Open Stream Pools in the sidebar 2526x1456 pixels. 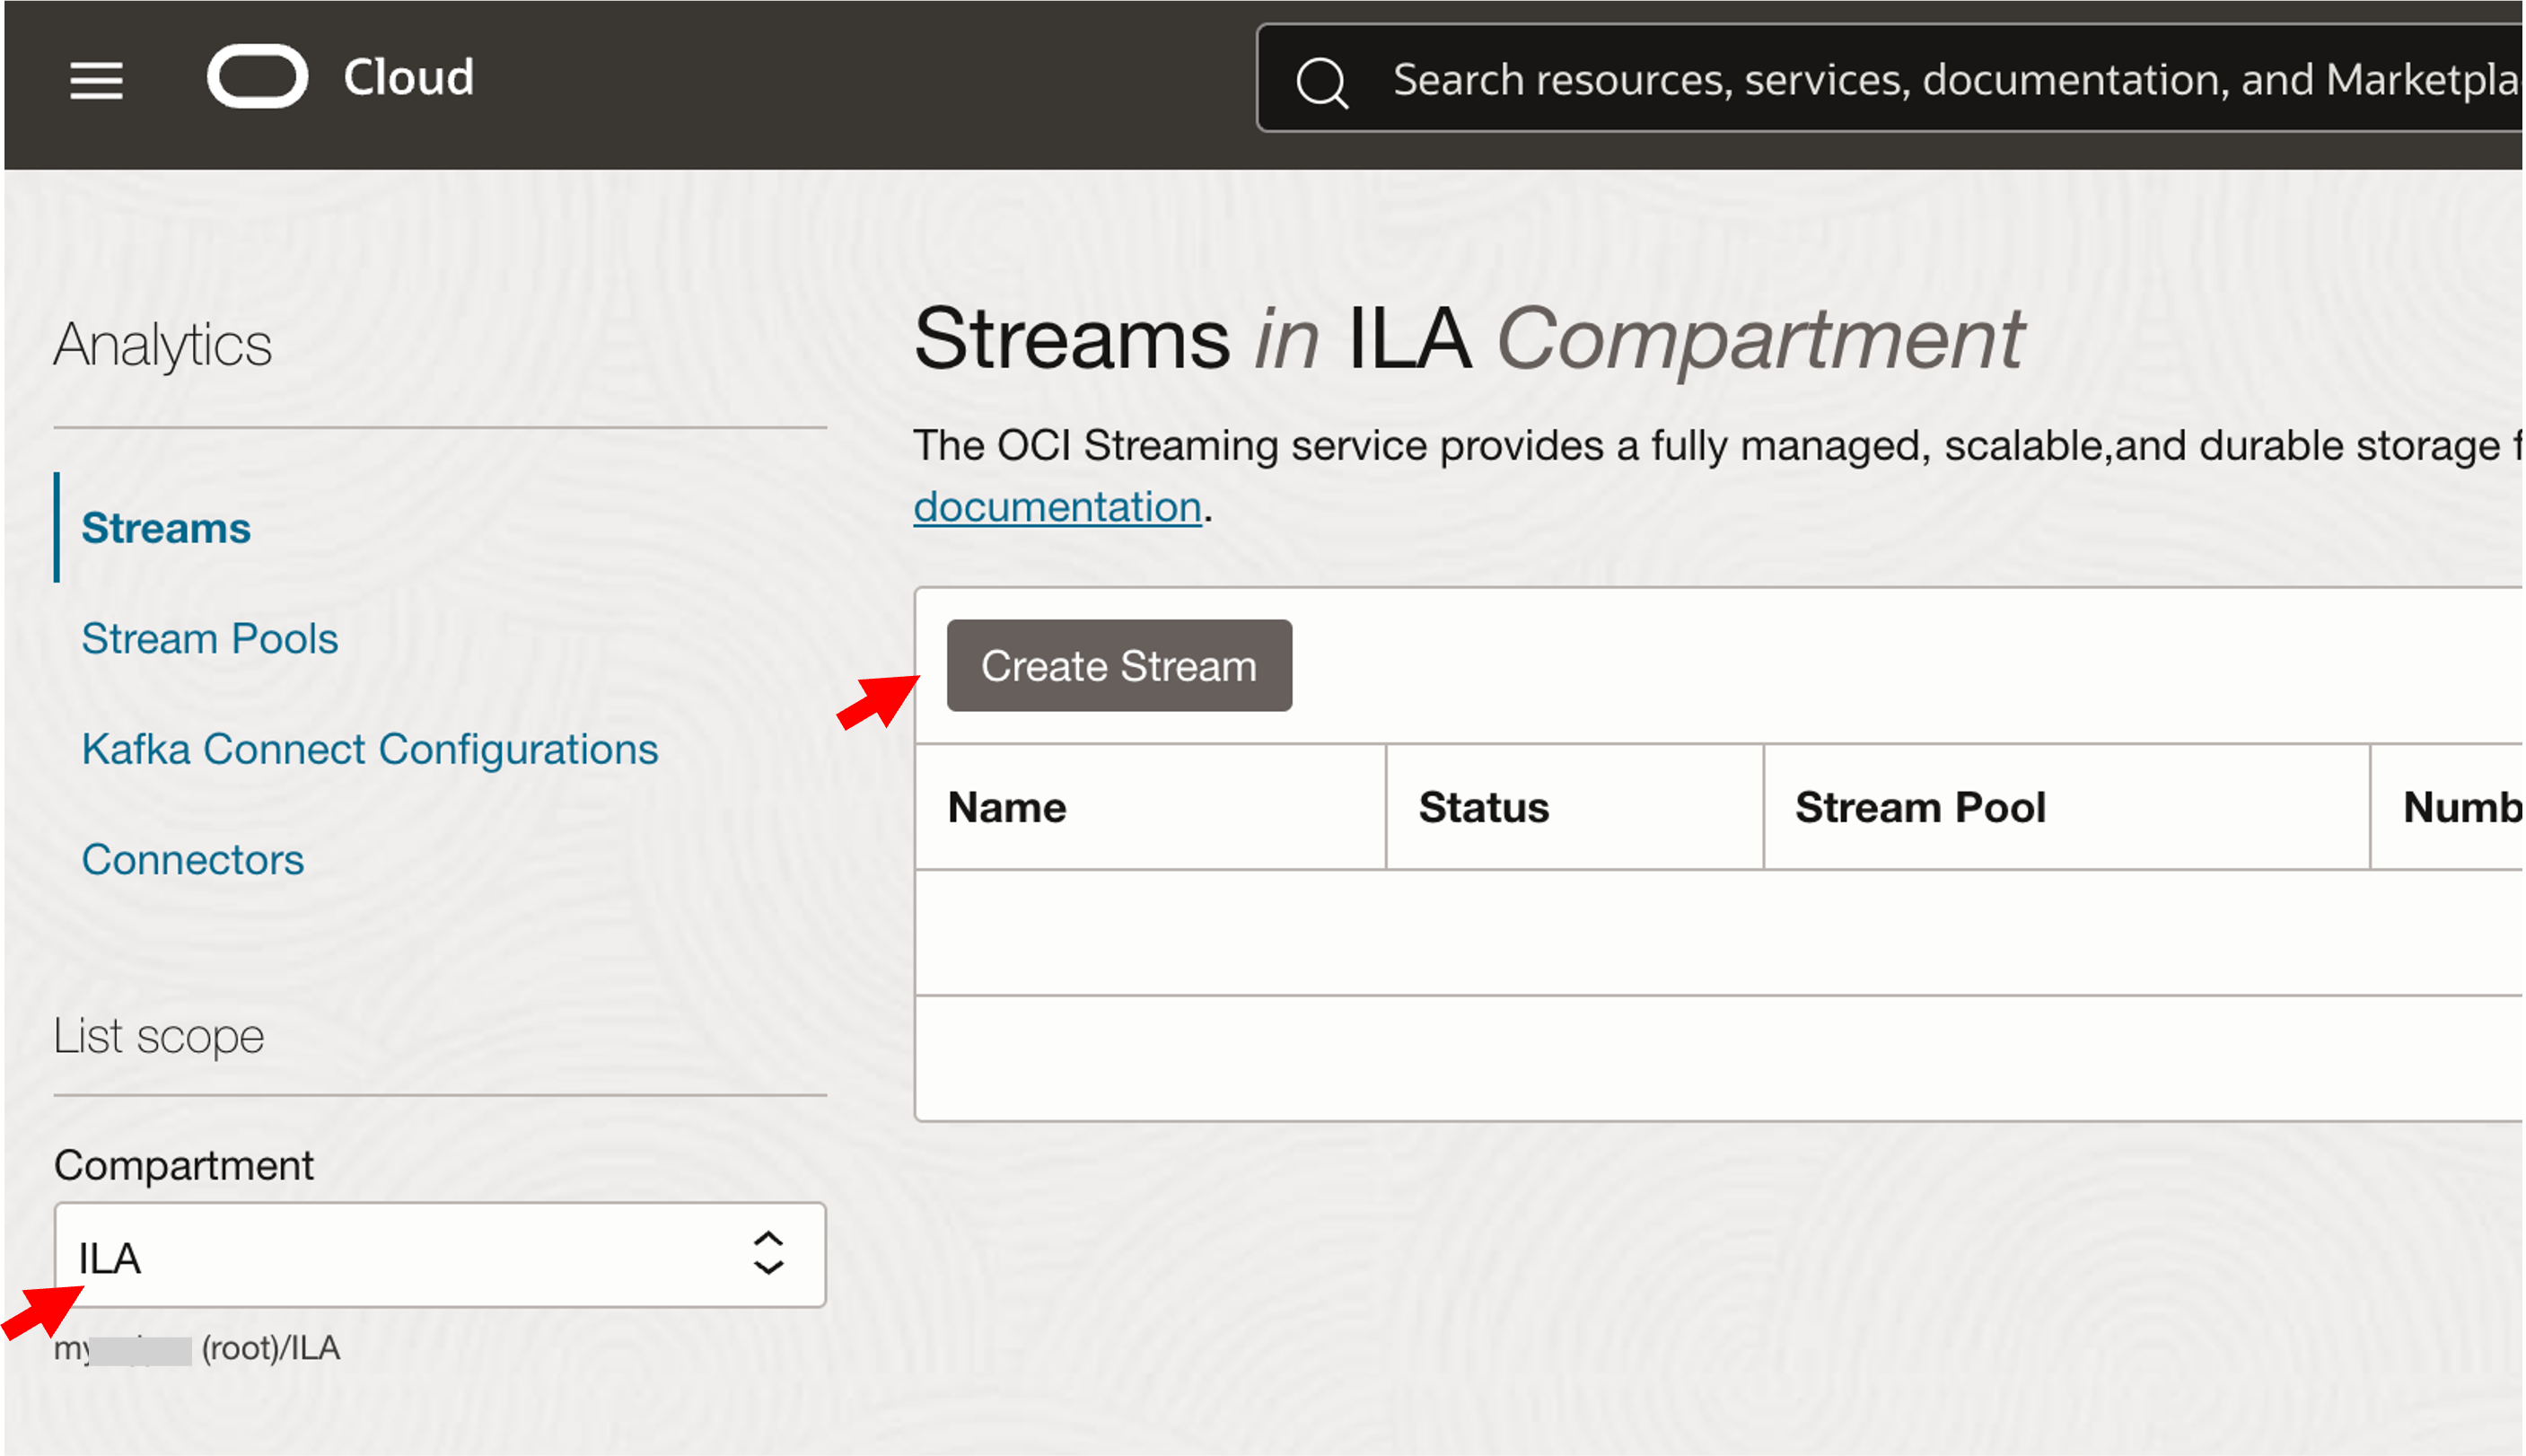pyautogui.click(x=210, y=639)
